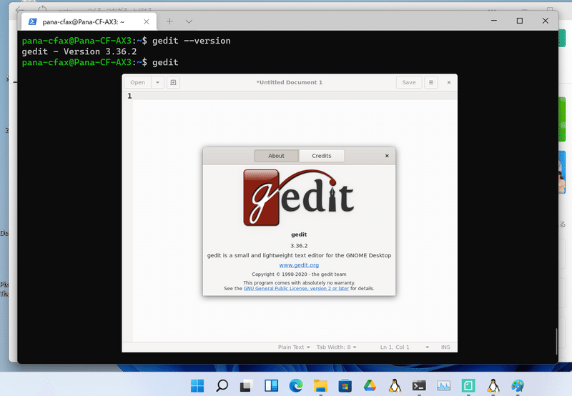Viewport: 572px width, 396px height.
Task: Click the 'gedit - Version 3.36.2' output line
Action: pyautogui.click(x=79, y=51)
